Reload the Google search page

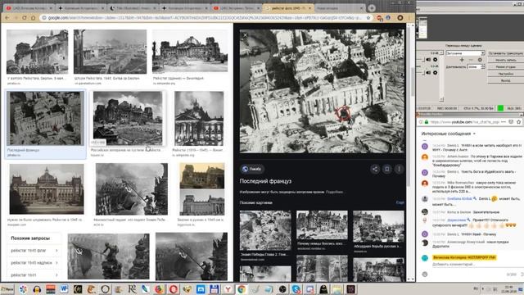pos(25,18)
